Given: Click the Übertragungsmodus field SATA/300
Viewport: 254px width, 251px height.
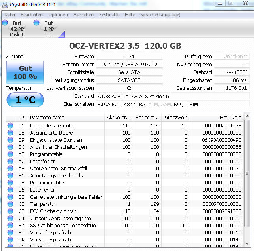Looking at the screenshot, I should 129,80.
